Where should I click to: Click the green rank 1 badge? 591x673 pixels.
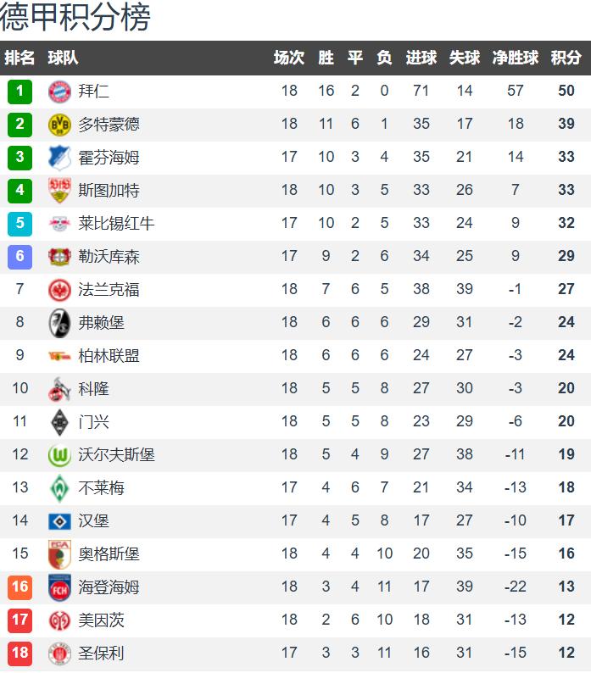pyautogui.click(x=20, y=92)
